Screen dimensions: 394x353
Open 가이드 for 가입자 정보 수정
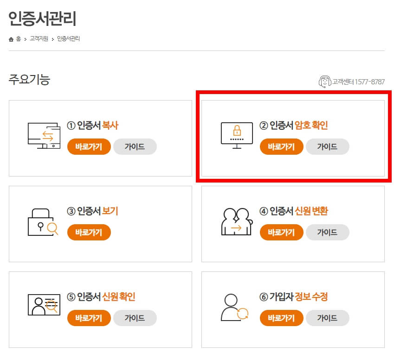coord(328,318)
